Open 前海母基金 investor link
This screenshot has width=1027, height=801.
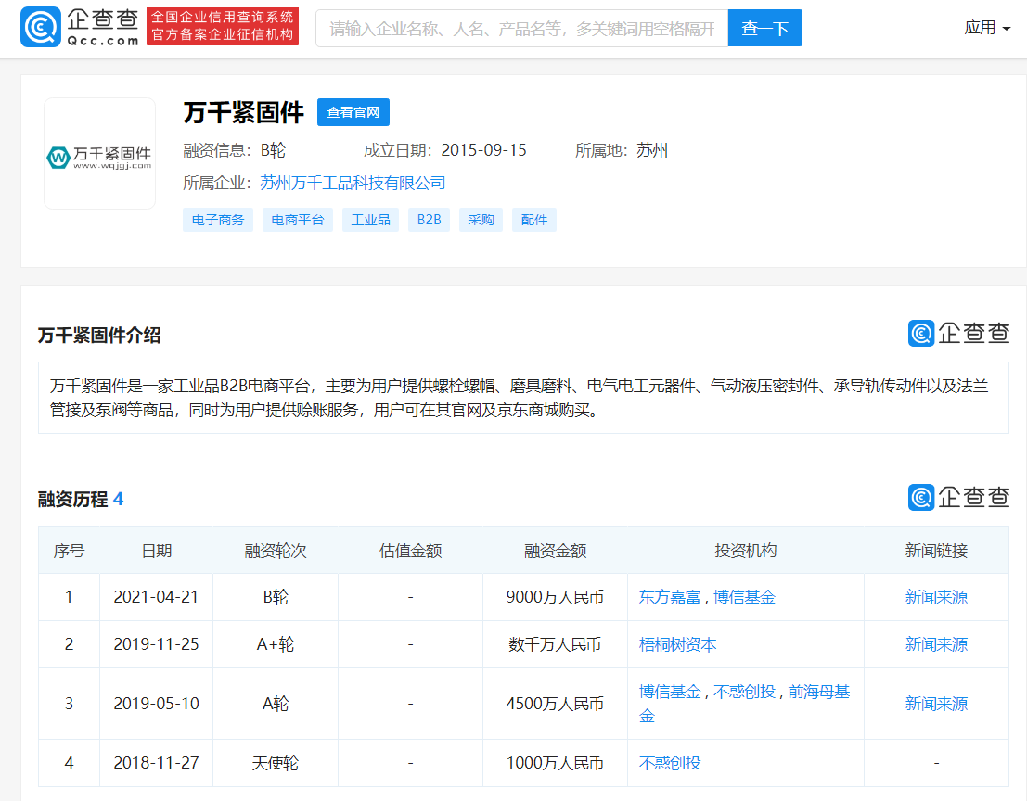coord(818,692)
